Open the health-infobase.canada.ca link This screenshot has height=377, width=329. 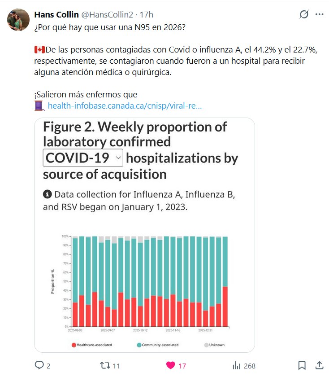[x=125, y=106]
